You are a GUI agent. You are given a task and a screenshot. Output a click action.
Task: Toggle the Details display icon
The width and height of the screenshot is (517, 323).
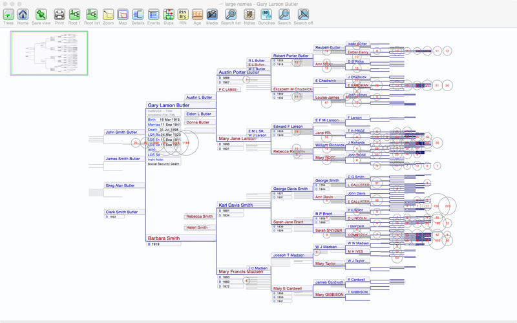coord(138,14)
